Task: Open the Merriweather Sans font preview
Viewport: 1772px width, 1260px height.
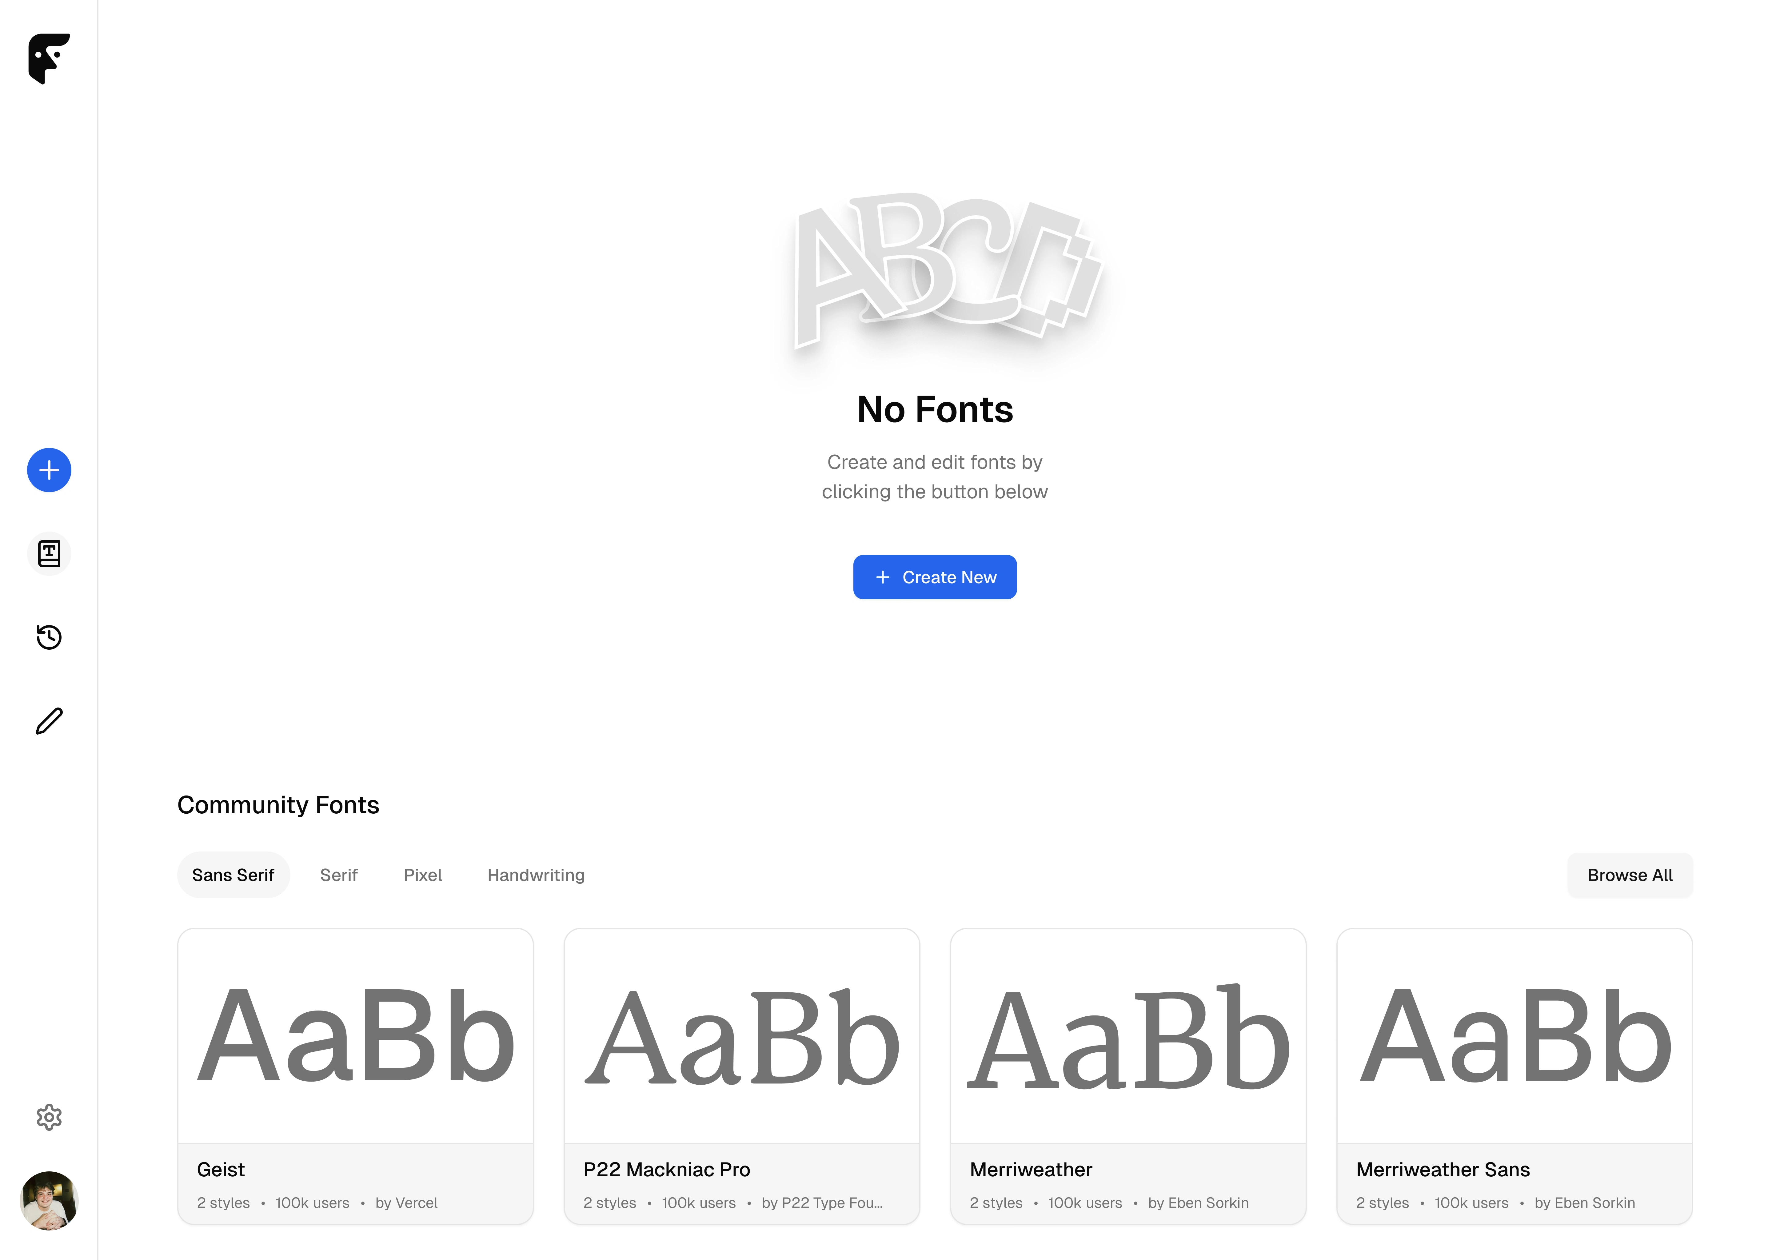Action: (1515, 1036)
